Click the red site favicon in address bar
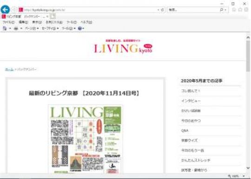251x179 pixels. tap(21, 10)
